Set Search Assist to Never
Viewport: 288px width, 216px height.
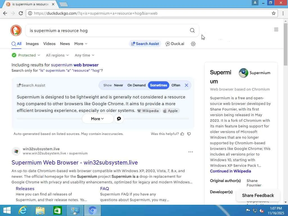click(118, 85)
